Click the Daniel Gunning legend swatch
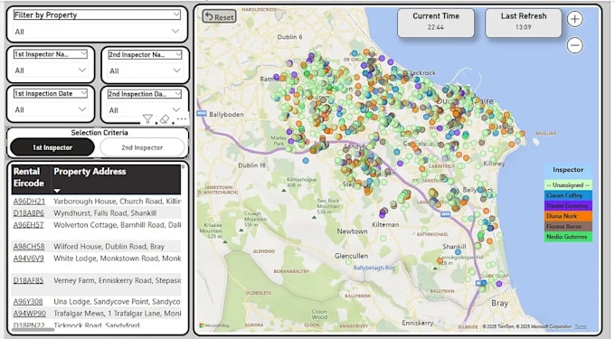The height and width of the screenshot is (339, 615). pos(568,205)
